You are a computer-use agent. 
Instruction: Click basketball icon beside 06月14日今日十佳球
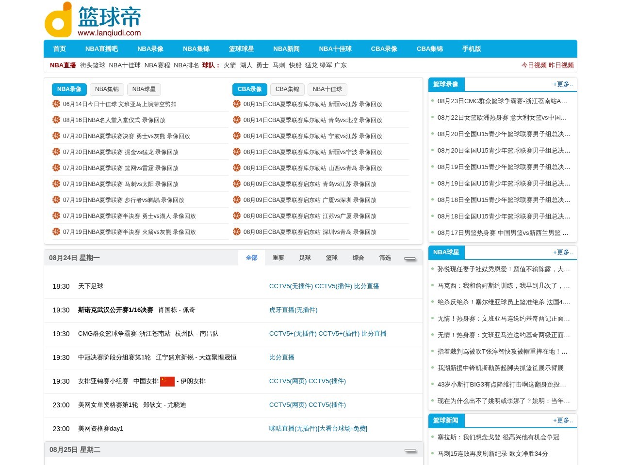click(x=56, y=104)
